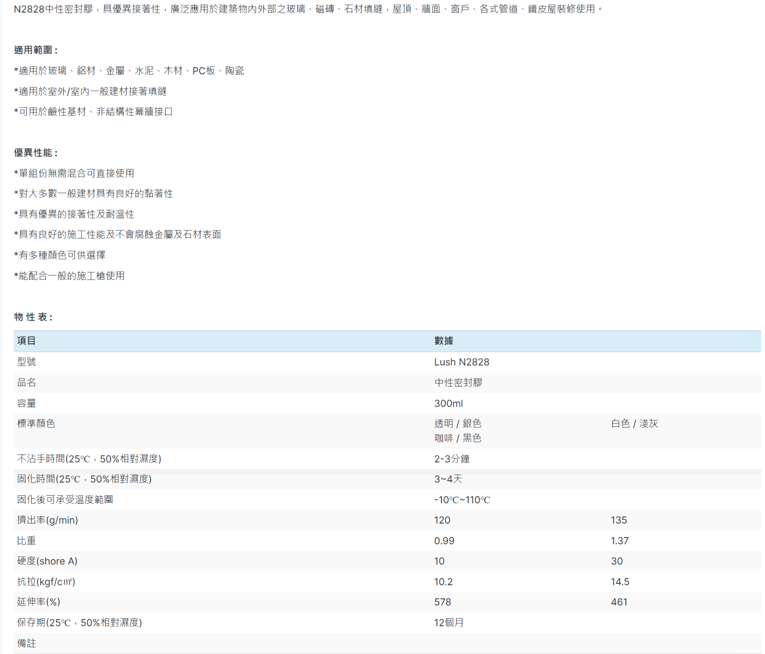
Task: Click the line 有多種顏色可供選擇
Action: point(60,255)
